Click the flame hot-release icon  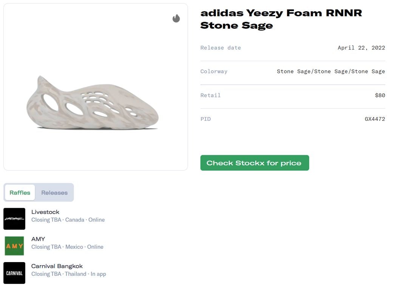(176, 19)
